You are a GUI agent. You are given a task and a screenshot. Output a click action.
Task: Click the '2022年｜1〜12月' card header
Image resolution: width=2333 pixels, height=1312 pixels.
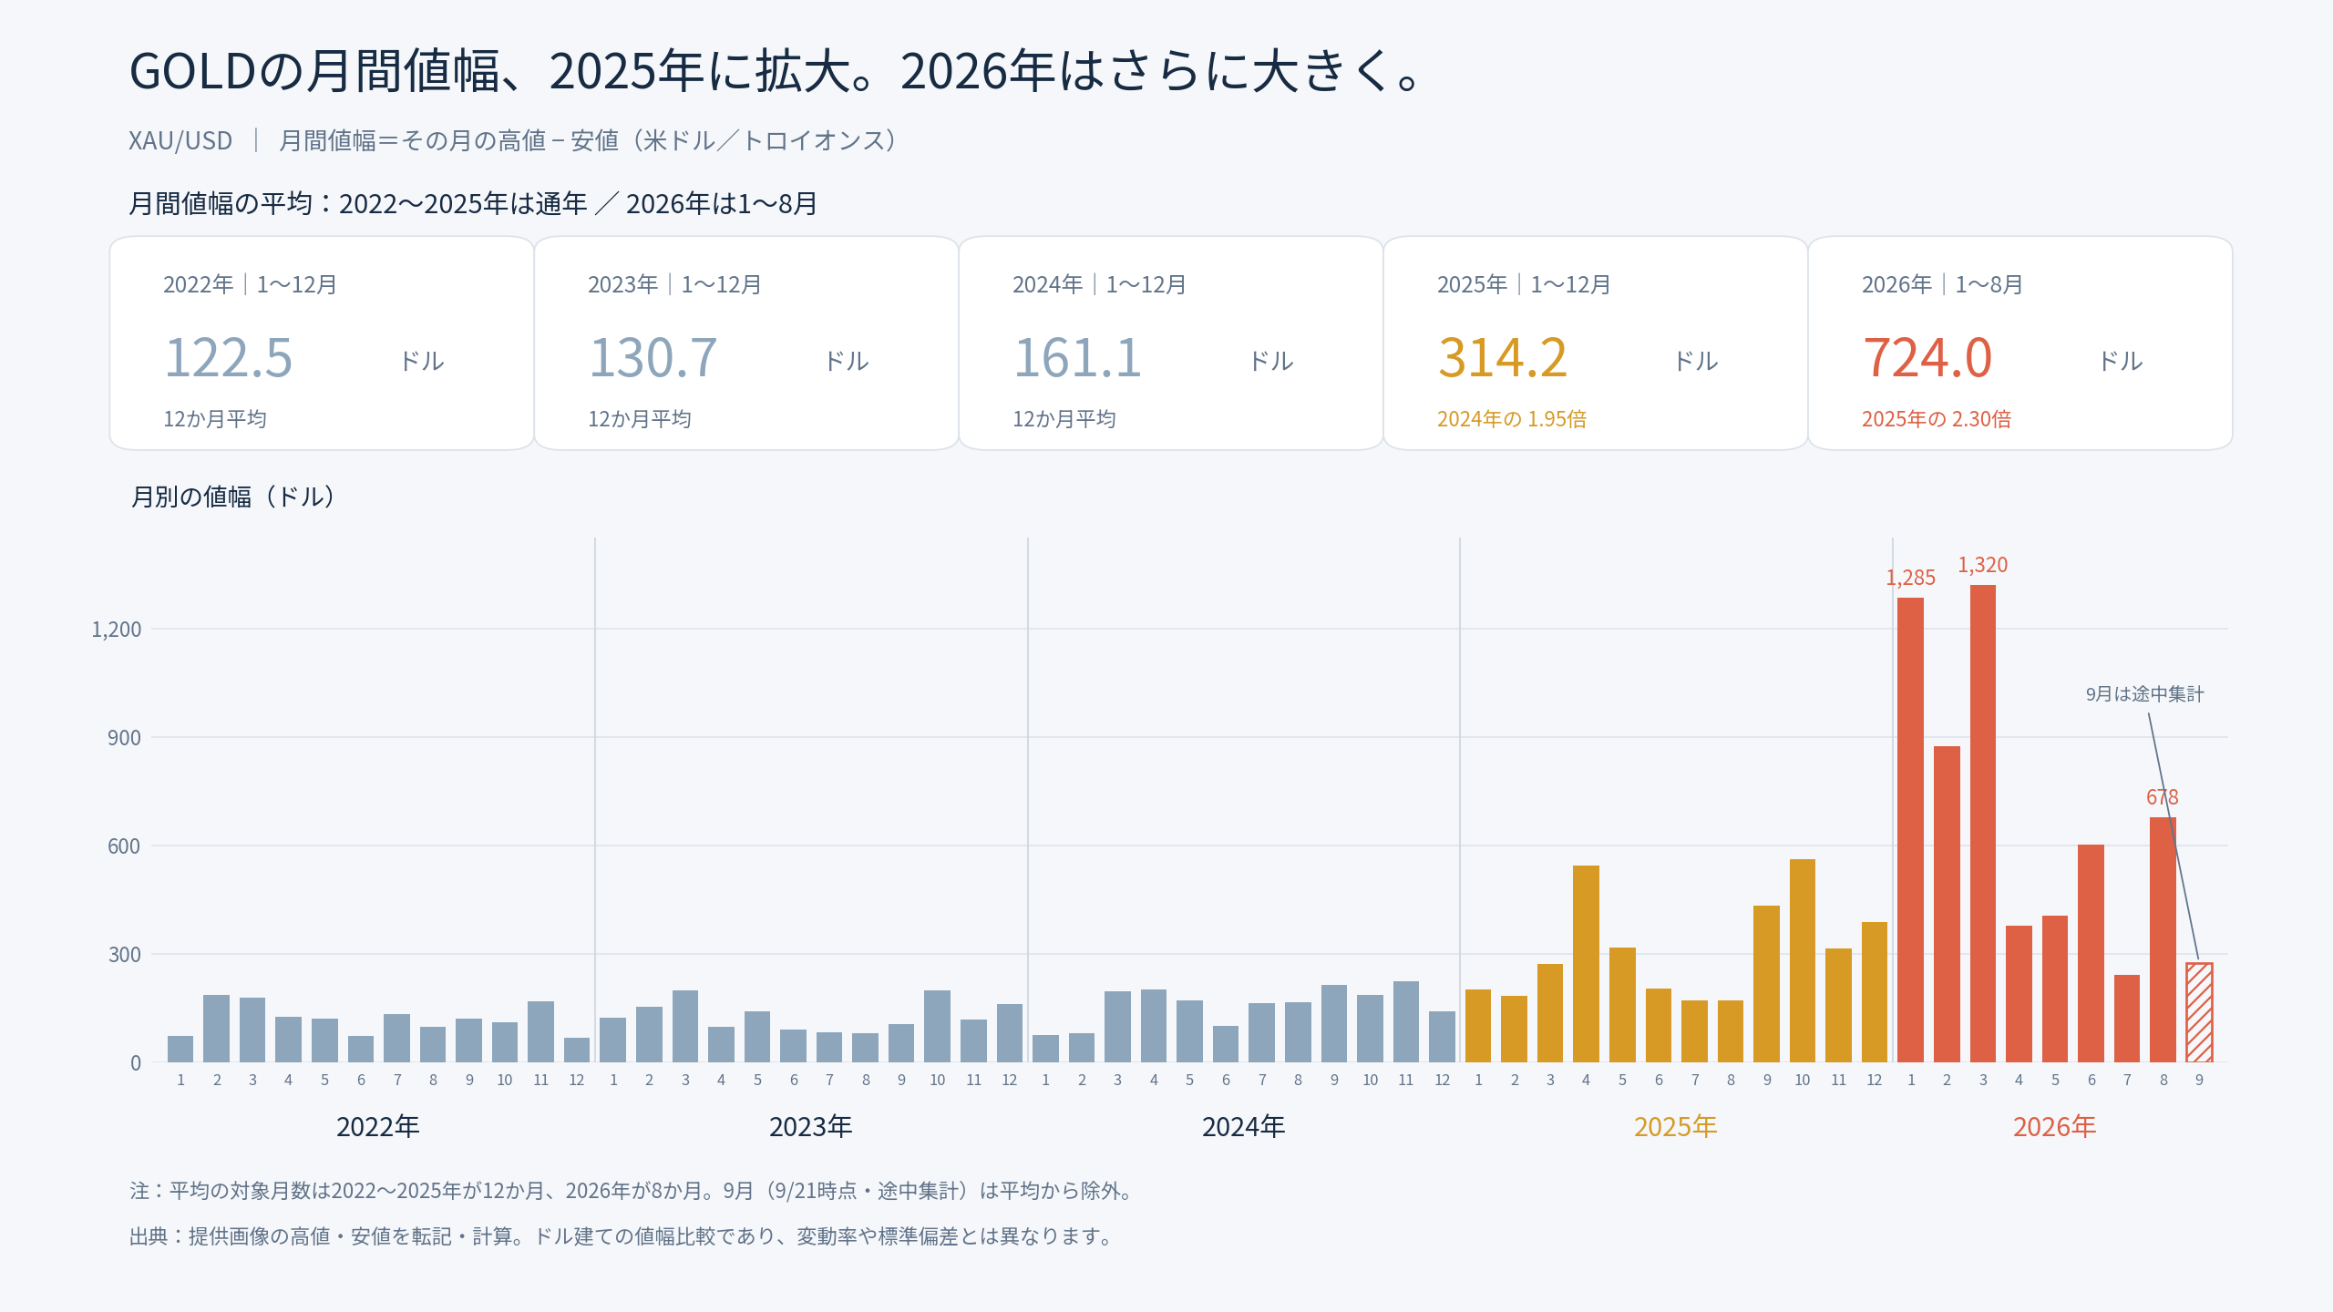[251, 284]
